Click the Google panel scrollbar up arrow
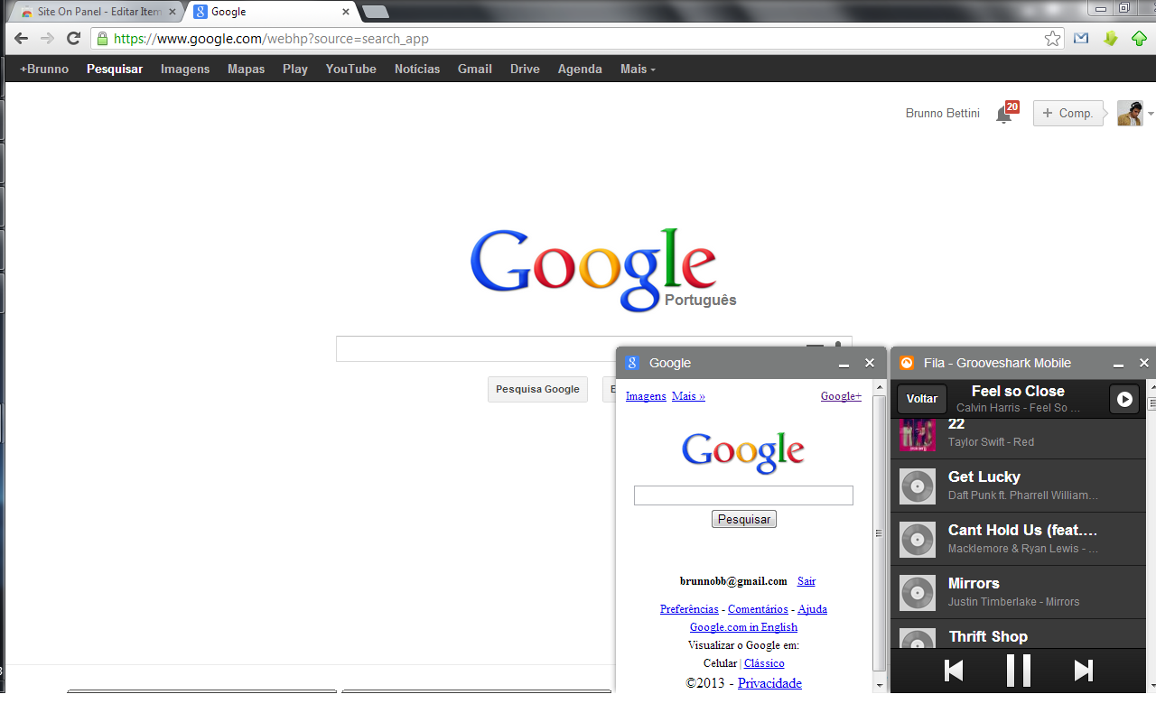 click(x=880, y=386)
